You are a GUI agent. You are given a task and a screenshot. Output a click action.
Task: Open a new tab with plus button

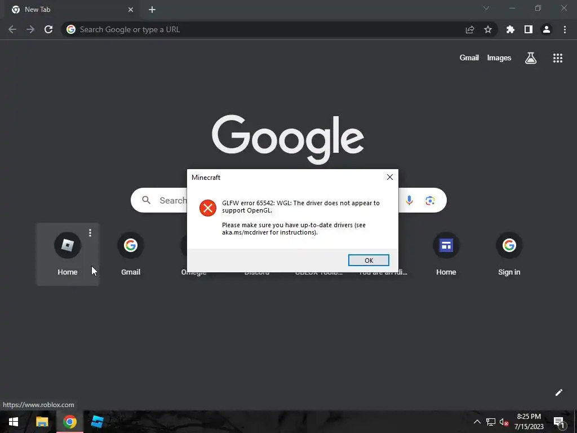pos(152,10)
